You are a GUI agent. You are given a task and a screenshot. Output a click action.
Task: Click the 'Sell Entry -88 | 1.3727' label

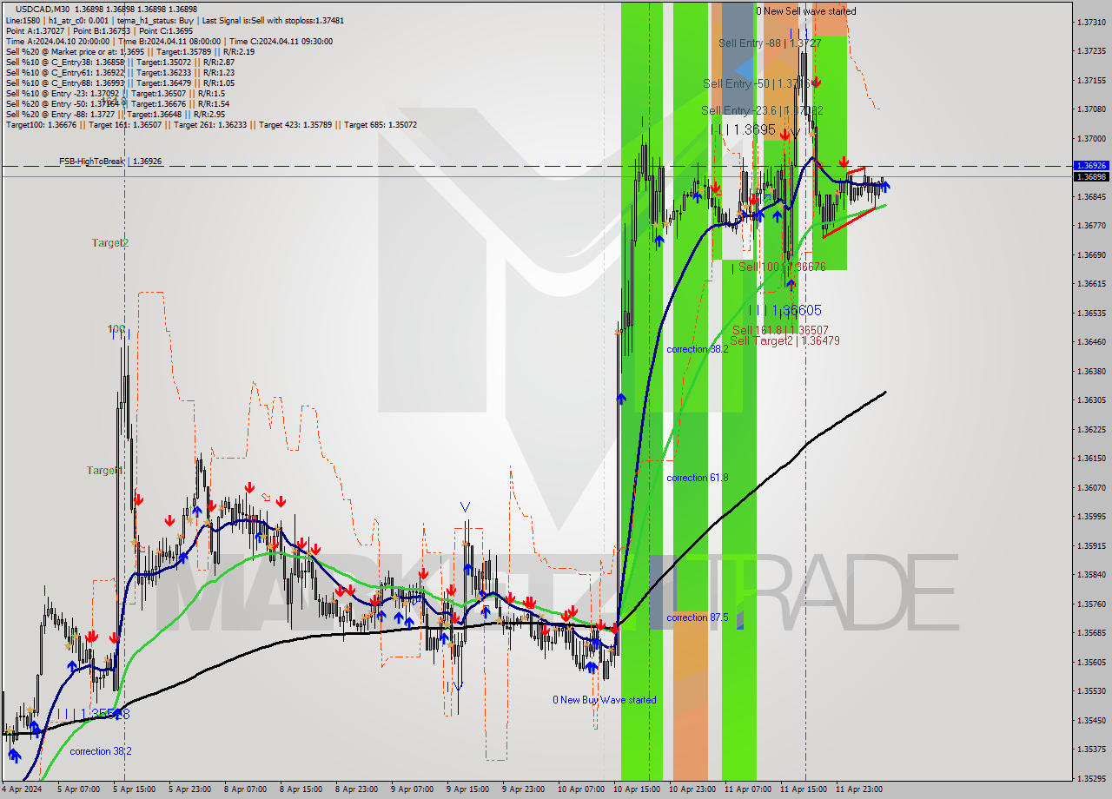coord(770,43)
